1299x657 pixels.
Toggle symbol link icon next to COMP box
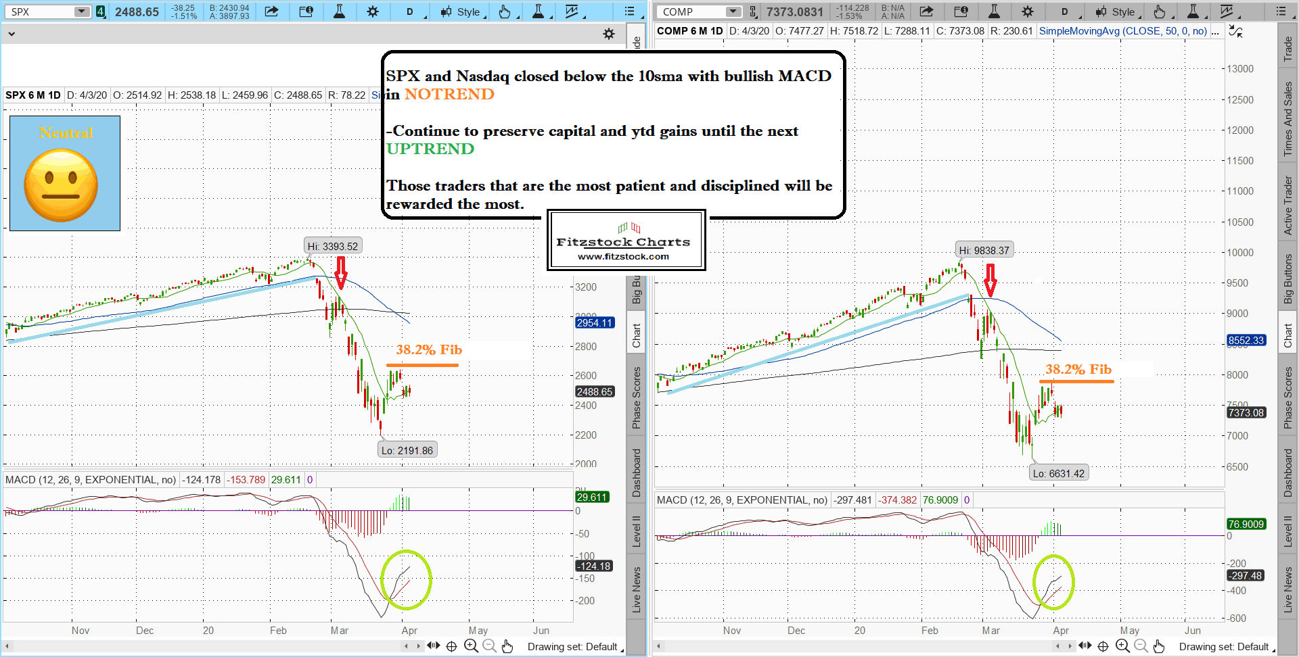pos(752,11)
